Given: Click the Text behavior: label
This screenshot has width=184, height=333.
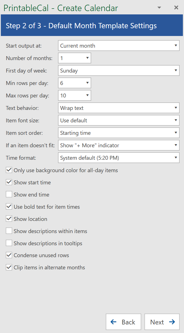Looking at the screenshot, I should pos(22,108).
